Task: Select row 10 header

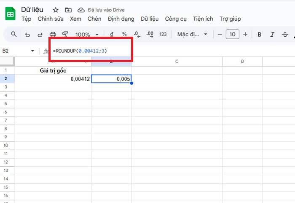Action: pyautogui.click(x=7, y=146)
